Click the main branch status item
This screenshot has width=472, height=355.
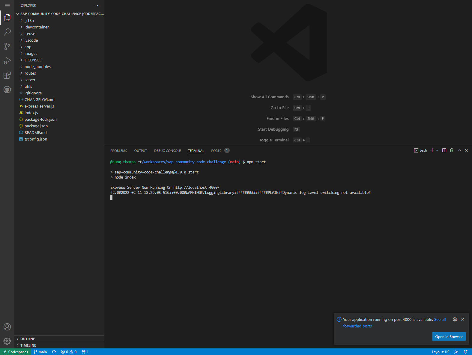click(40, 352)
